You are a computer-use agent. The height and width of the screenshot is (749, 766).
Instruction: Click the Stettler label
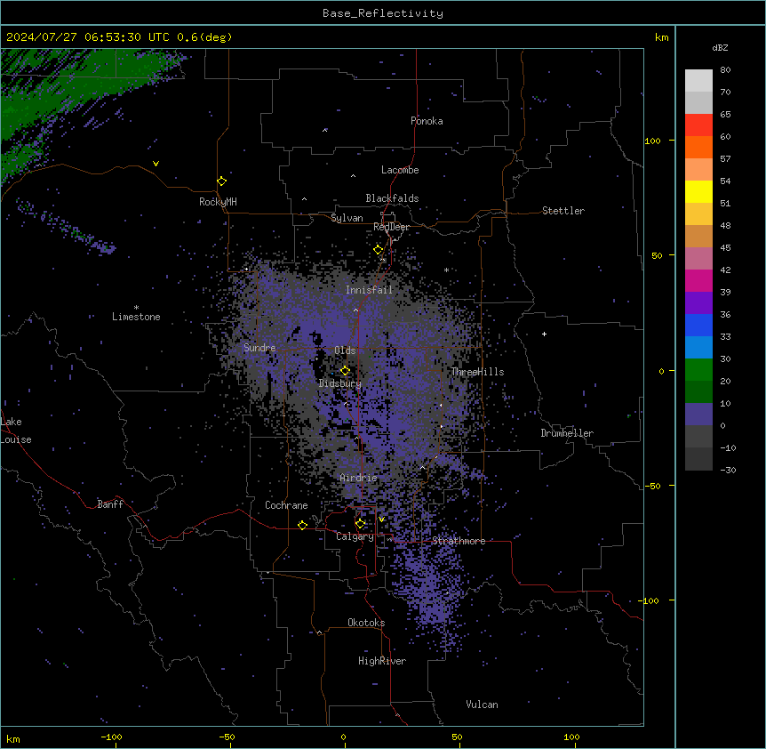(x=563, y=211)
